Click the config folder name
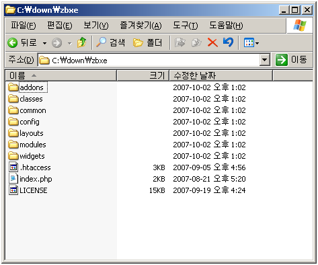Screen dimensions: 318x265 [x=30, y=122]
